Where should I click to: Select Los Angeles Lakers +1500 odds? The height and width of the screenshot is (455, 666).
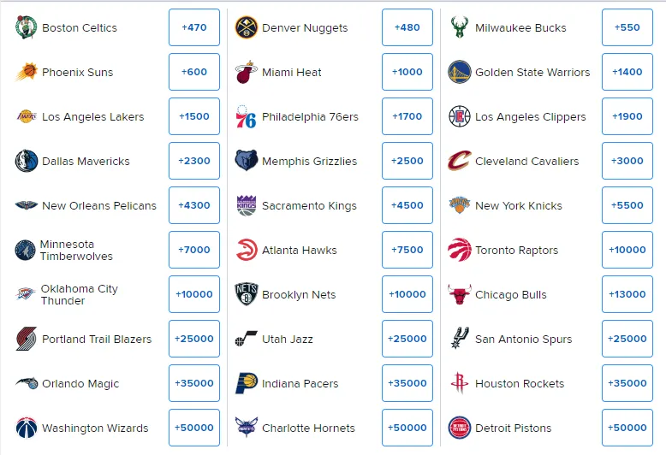coord(194,116)
